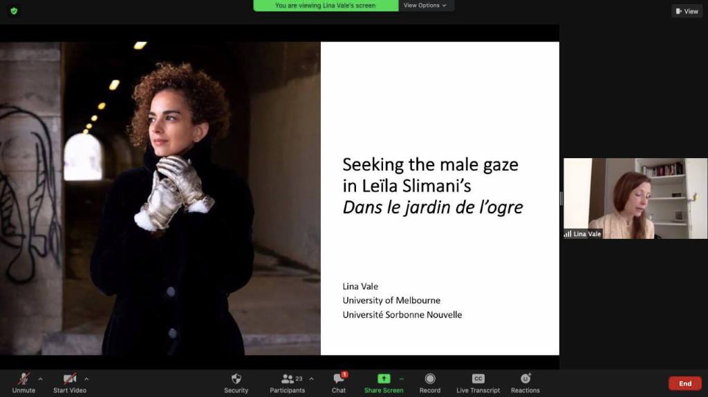Screen dimensions: 708x397
Task: Expand the Participants options chevron
Action: [311, 378]
